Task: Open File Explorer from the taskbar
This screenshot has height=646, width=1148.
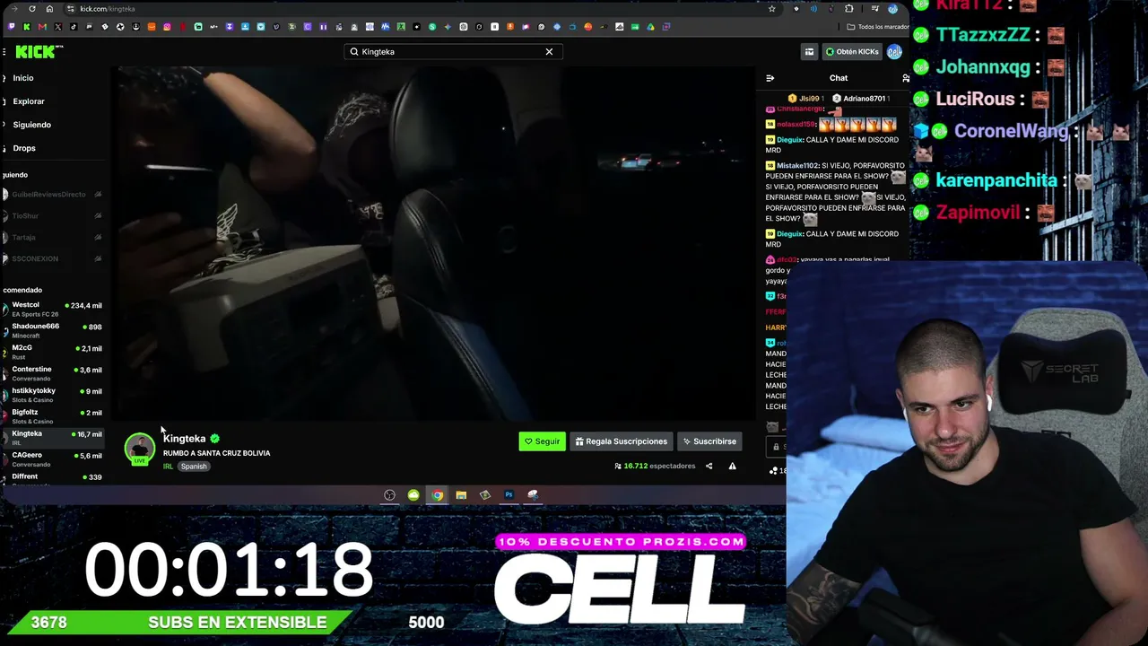Action: click(x=461, y=495)
